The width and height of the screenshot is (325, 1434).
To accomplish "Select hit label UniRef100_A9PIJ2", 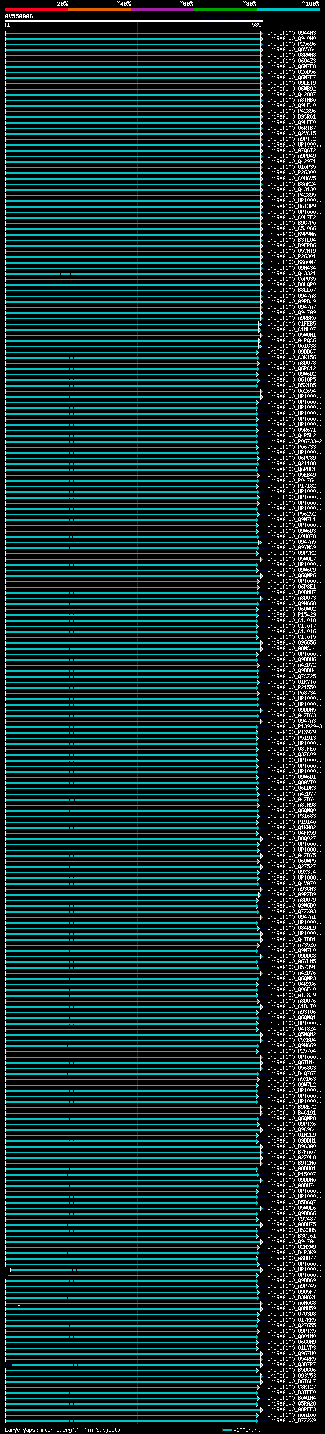I will (x=291, y=139).
